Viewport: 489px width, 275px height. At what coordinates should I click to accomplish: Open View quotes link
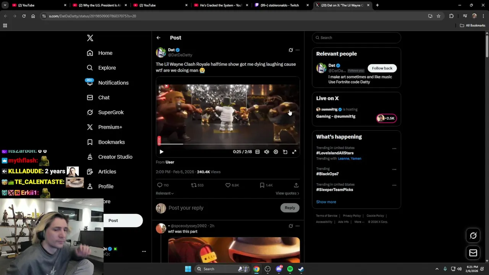[287, 193]
